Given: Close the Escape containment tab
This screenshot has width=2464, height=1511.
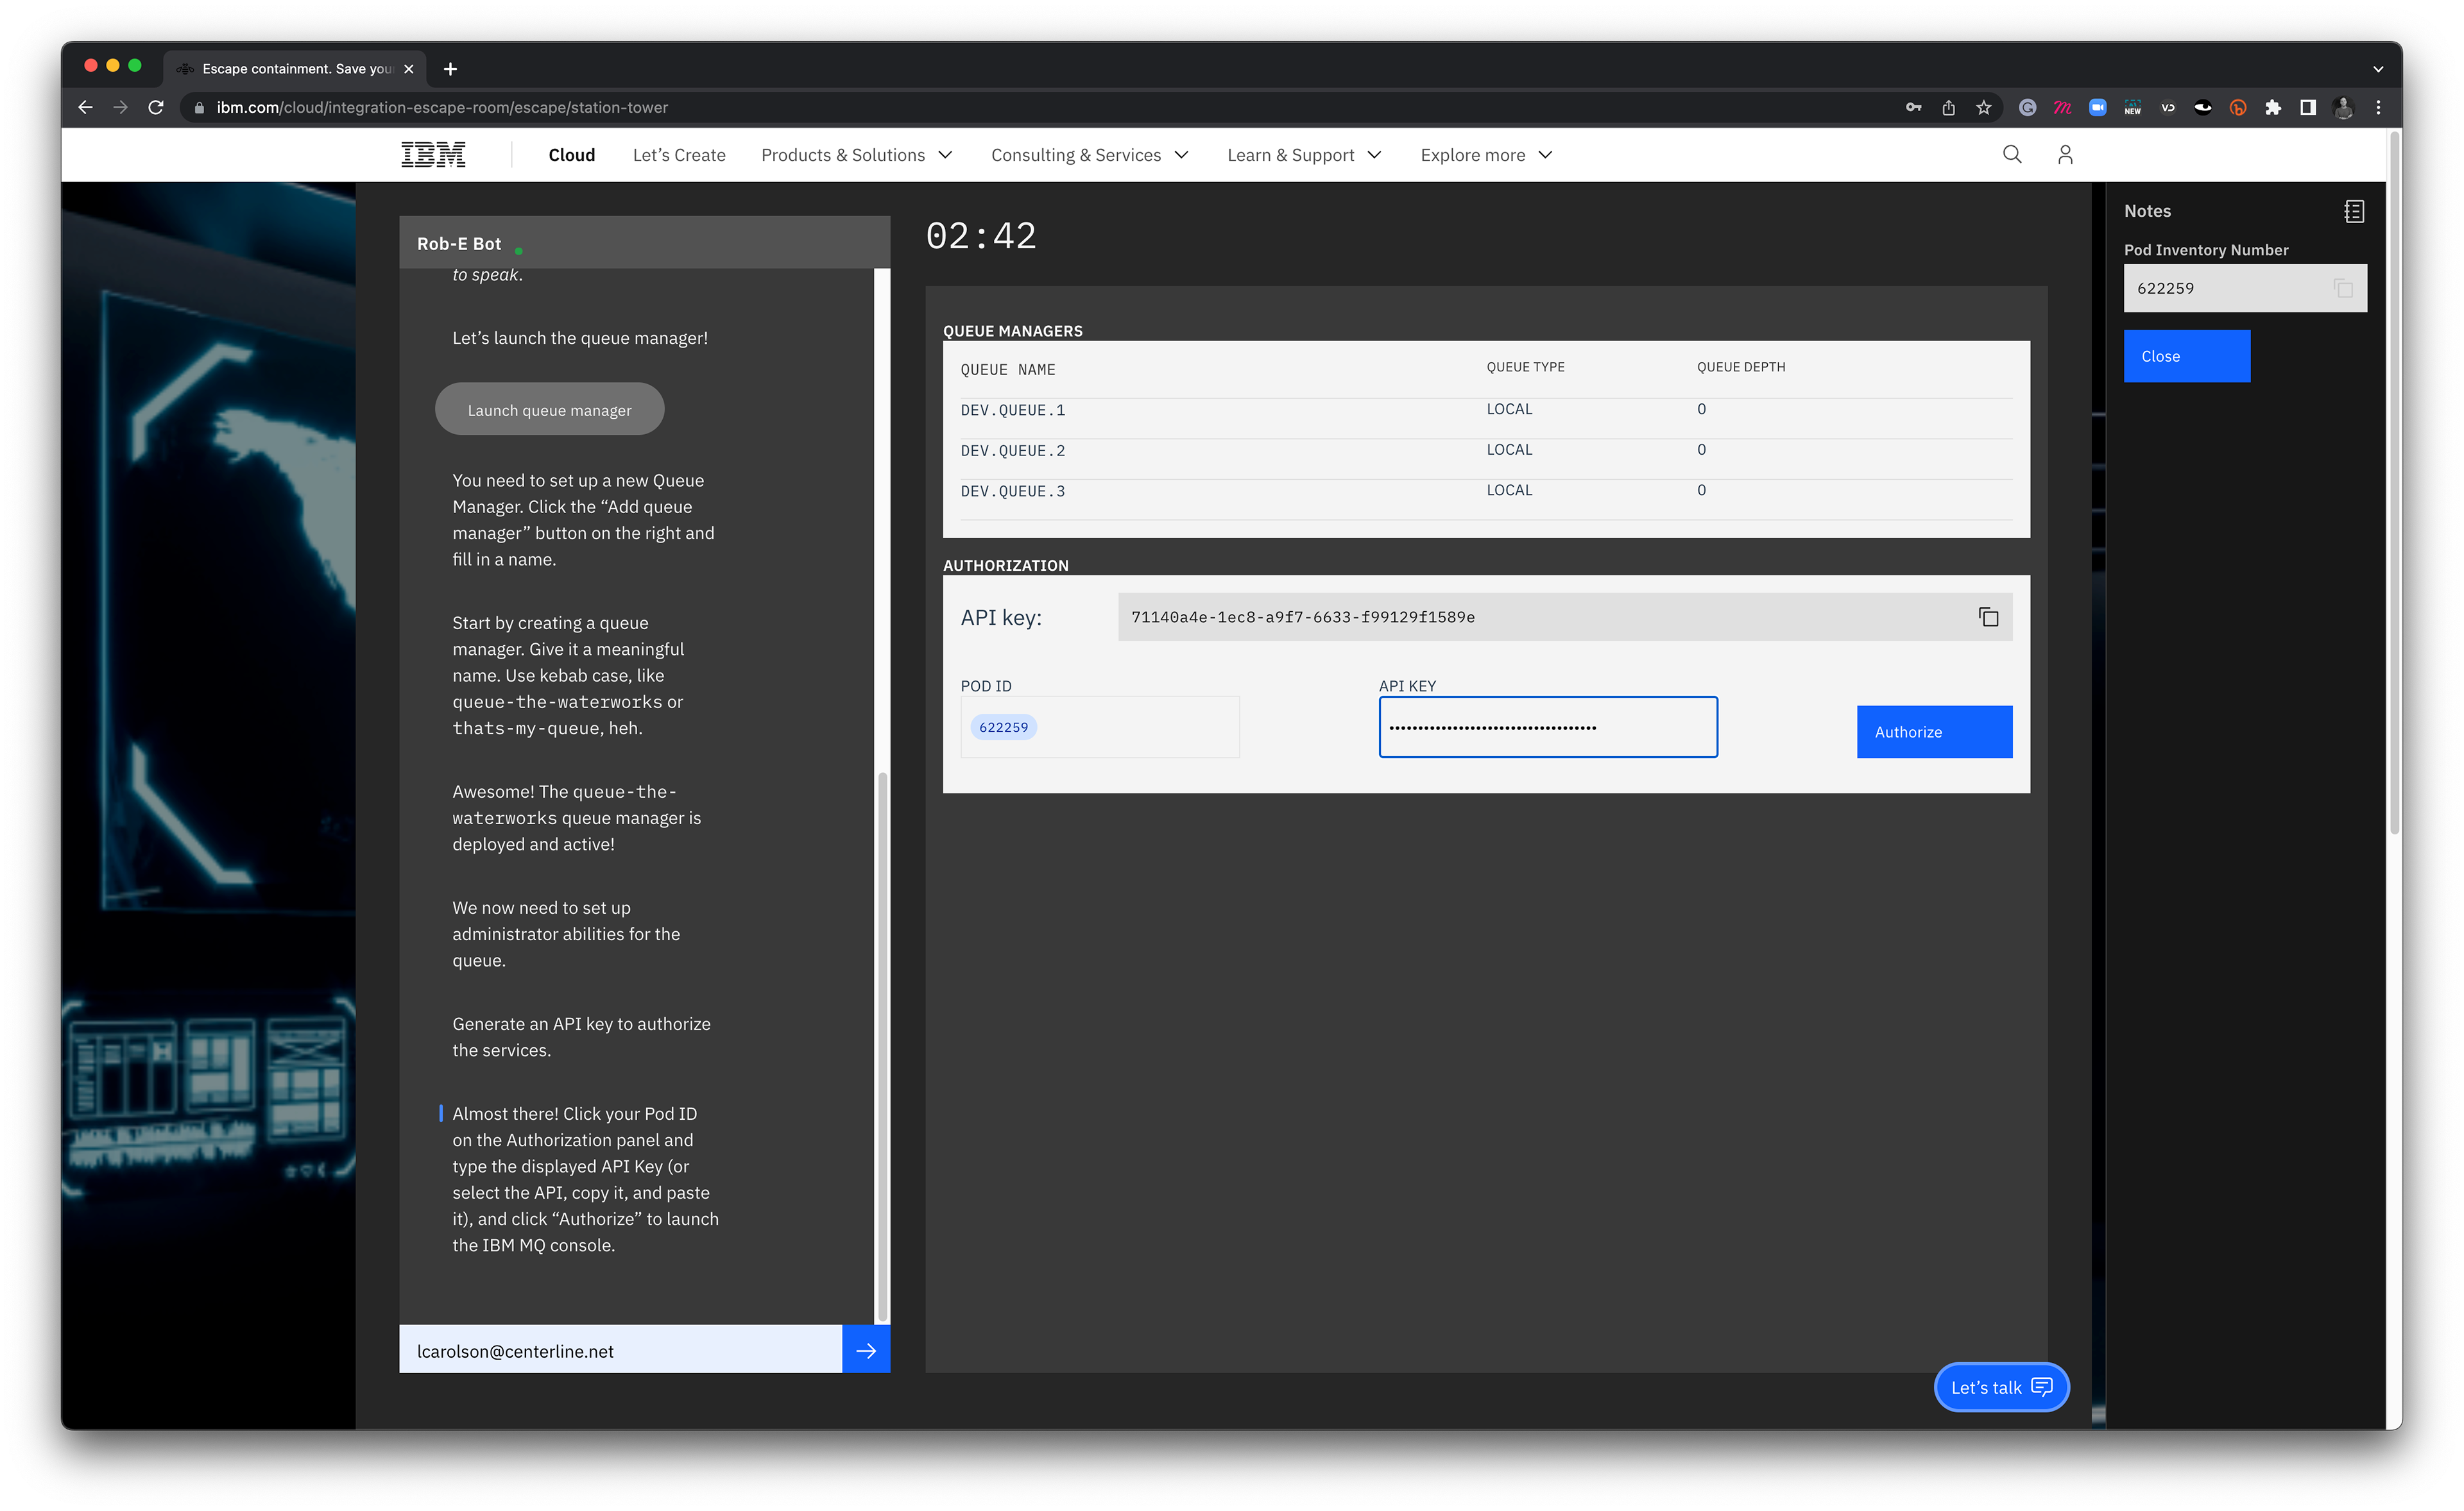Looking at the screenshot, I should tap(408, 69).
